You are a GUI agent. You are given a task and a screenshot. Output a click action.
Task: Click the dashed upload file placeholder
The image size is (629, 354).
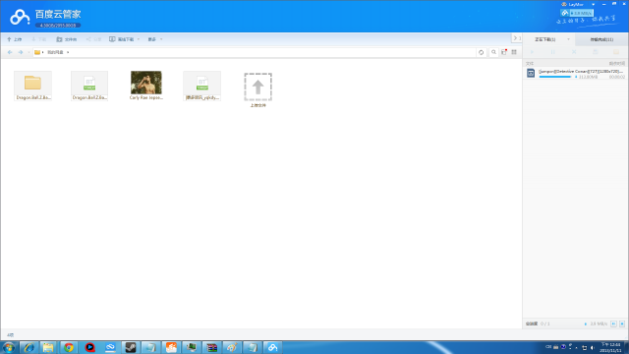tap(257, 87)
